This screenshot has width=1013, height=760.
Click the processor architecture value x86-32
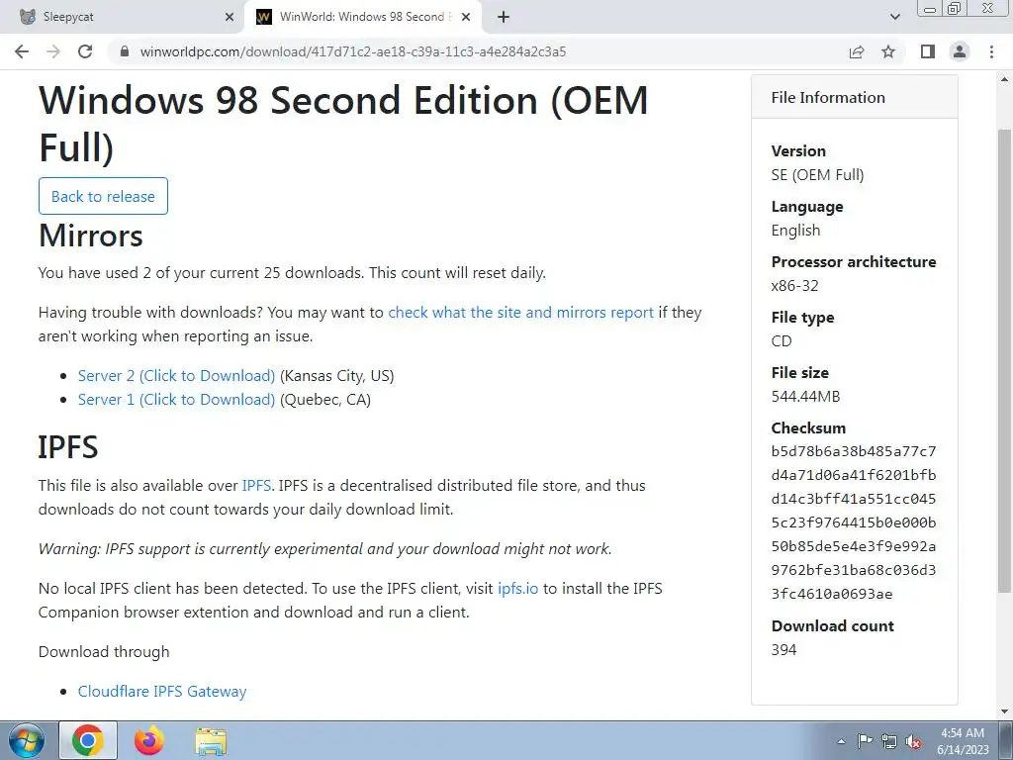(794, 286)
